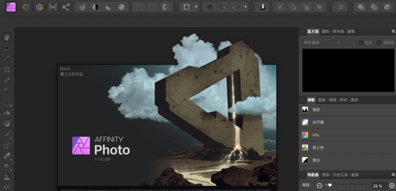This screenshot has width=396, height=191.
Task: Select the Move tool
Action: tap(7, 48)
